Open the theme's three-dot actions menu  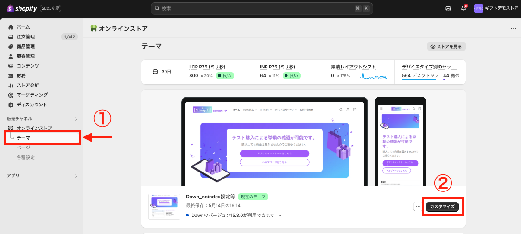[x=418, y=207]
